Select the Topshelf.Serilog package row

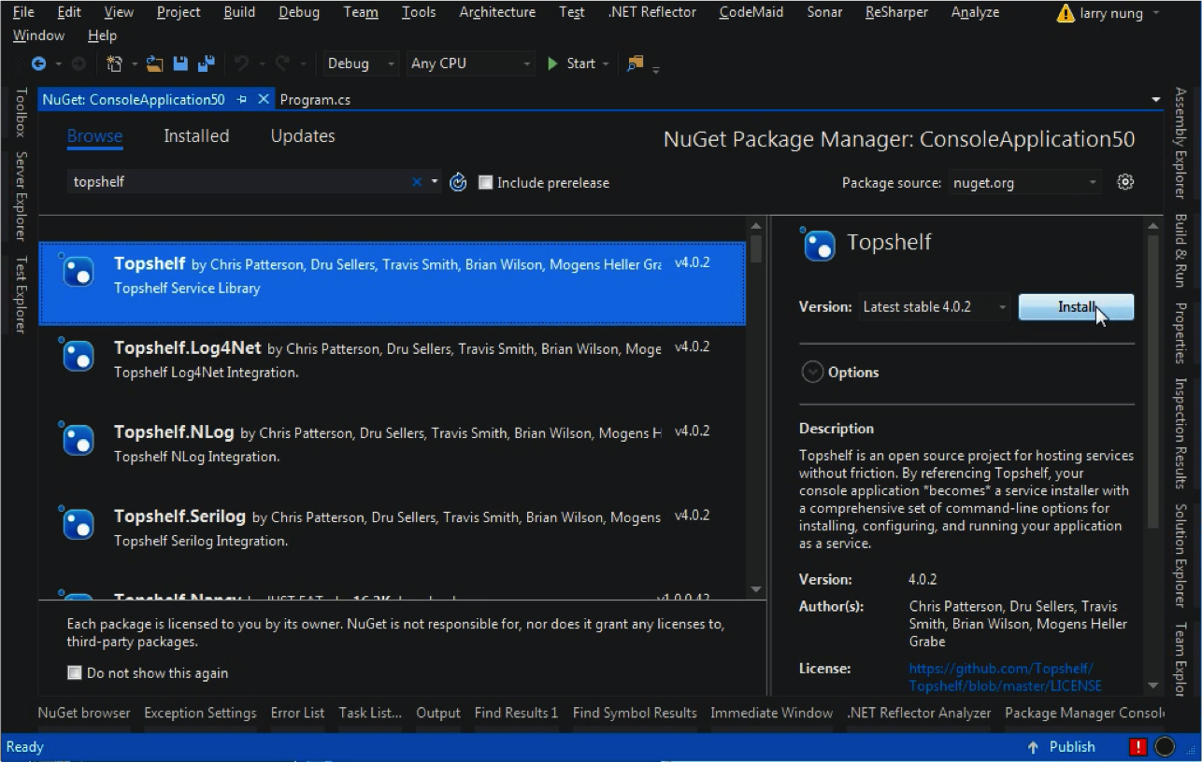point(393,528)
